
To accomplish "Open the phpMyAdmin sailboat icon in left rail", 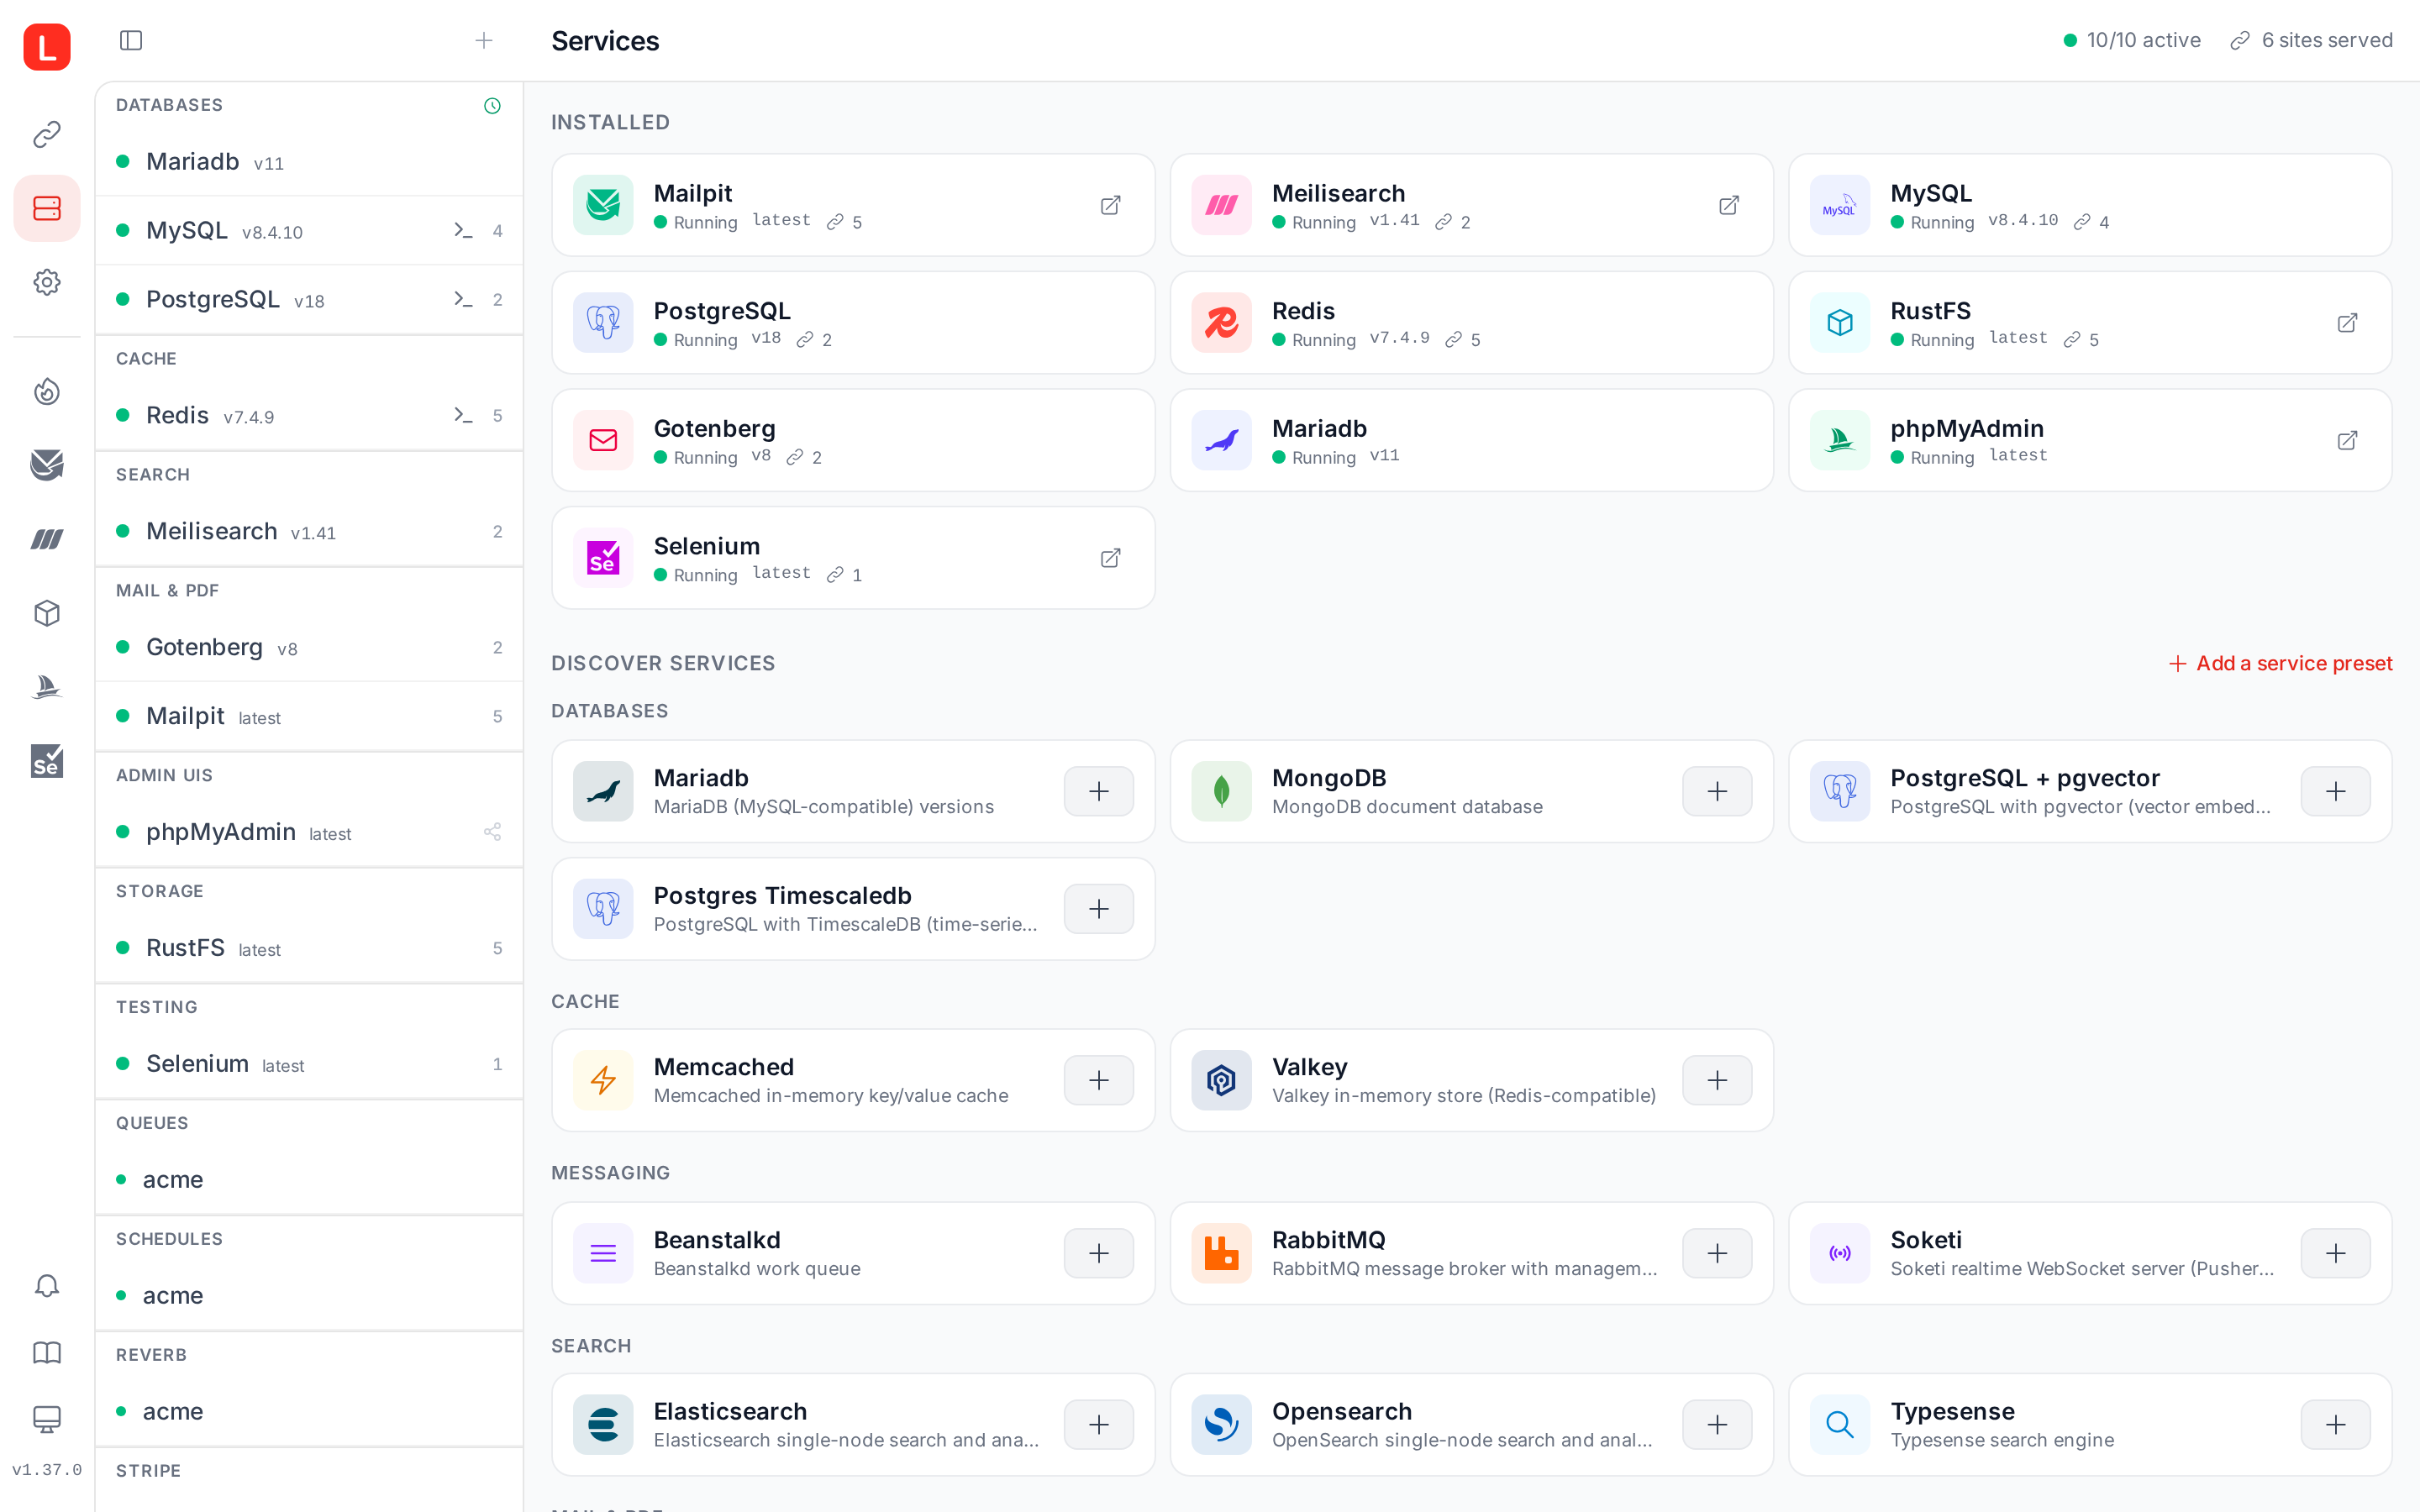I will pyautogui.click(x=47, y=687).
